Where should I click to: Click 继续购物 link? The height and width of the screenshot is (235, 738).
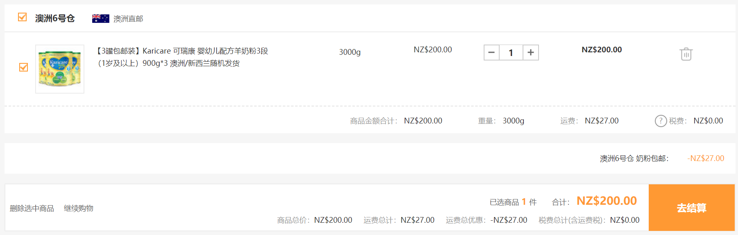click(79, 208)
